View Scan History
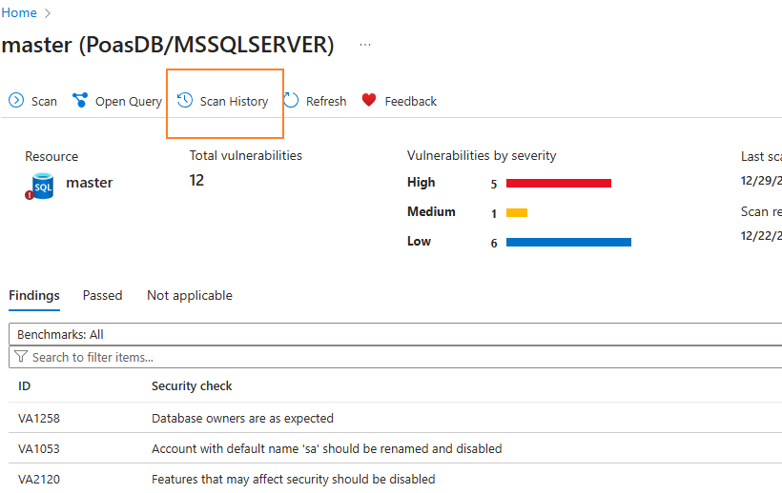This screenshot has width=782, height=493. pos(223,101)
